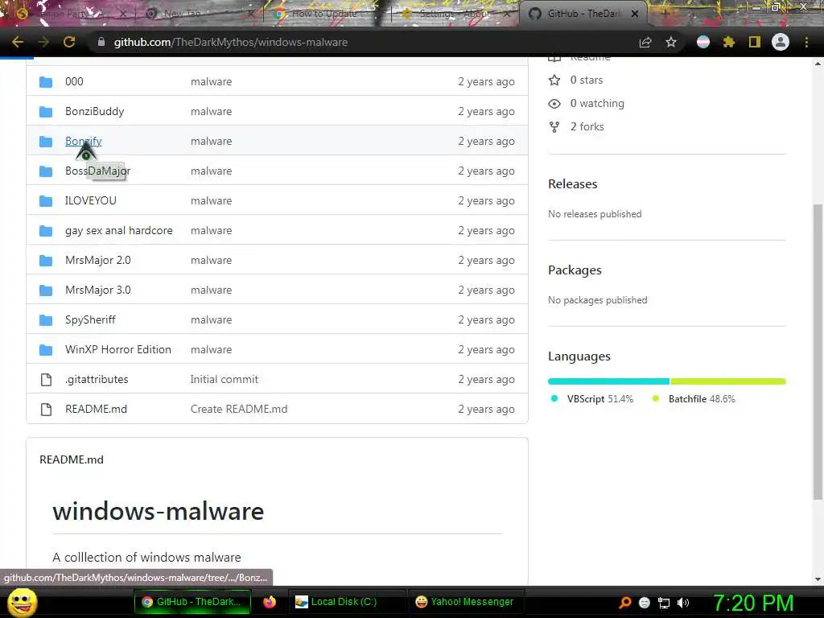The height and width of the screenshot is (618, 824).
Task: Click the magnifier icon in system tray
Action: point(624,603)
